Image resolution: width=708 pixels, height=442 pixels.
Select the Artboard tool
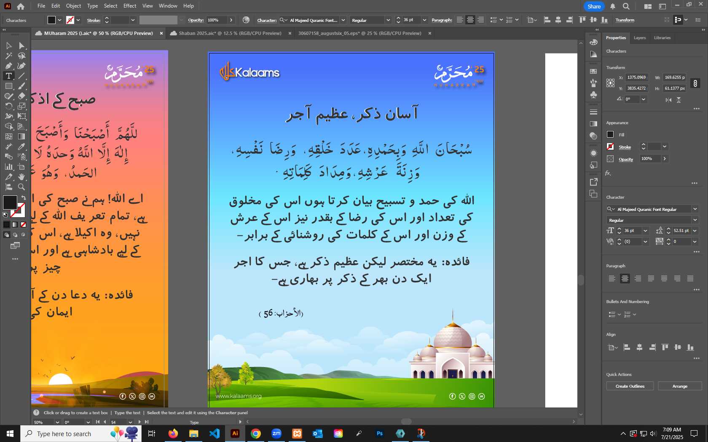pyautogui.click(x=21, y=167)
